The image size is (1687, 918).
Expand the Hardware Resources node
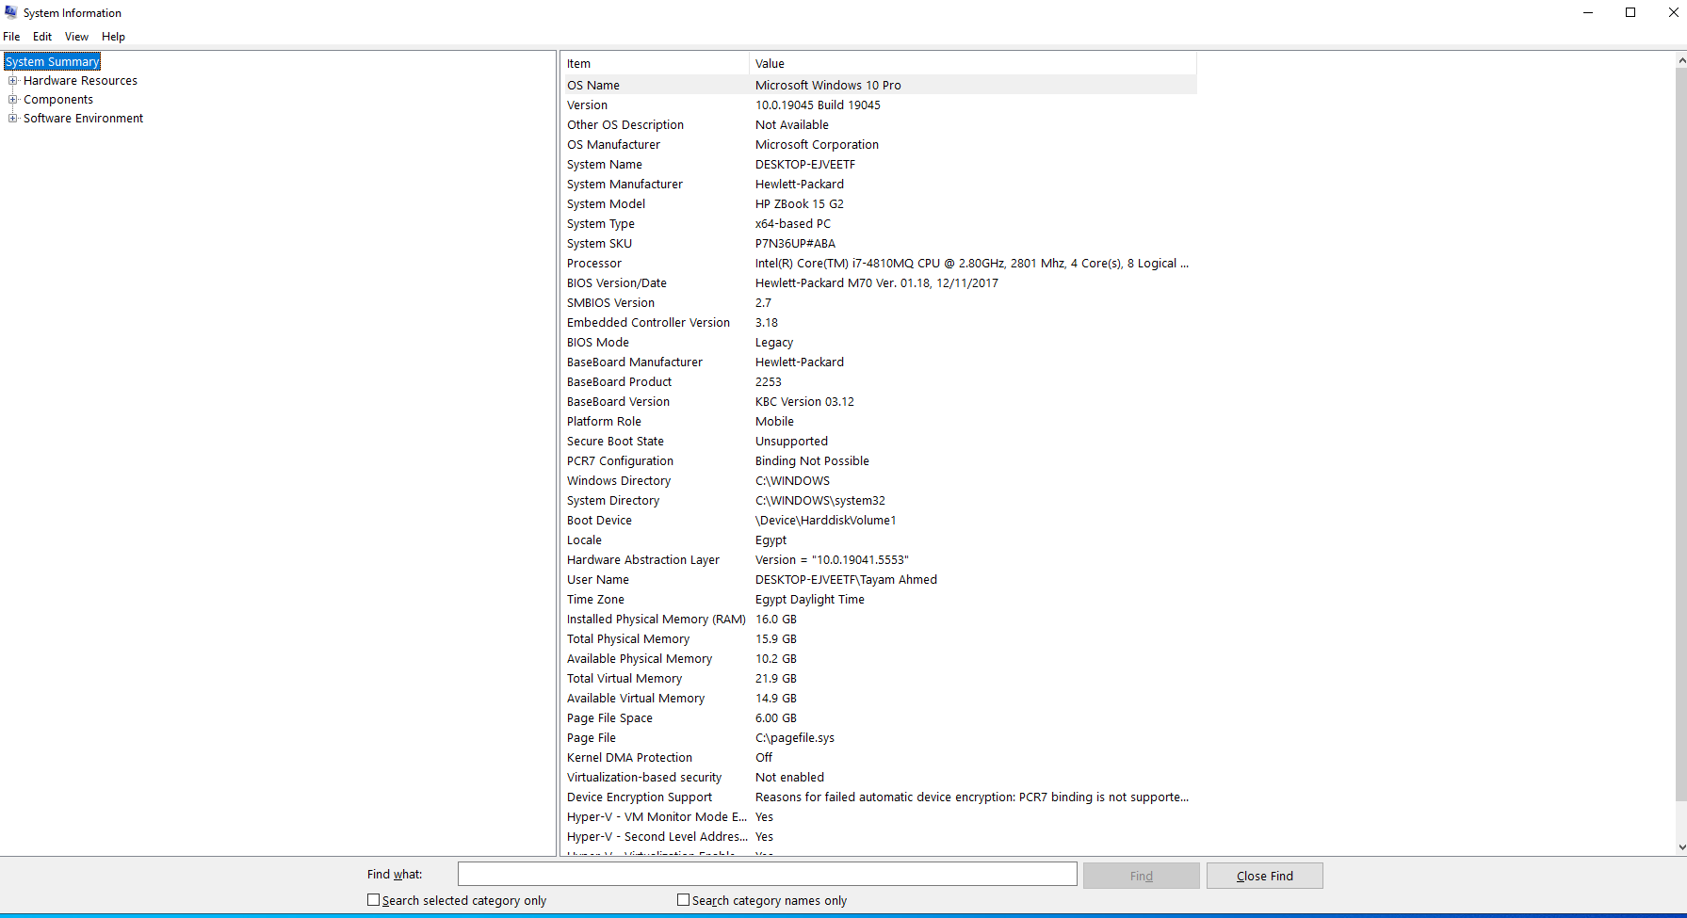point(13,80)
